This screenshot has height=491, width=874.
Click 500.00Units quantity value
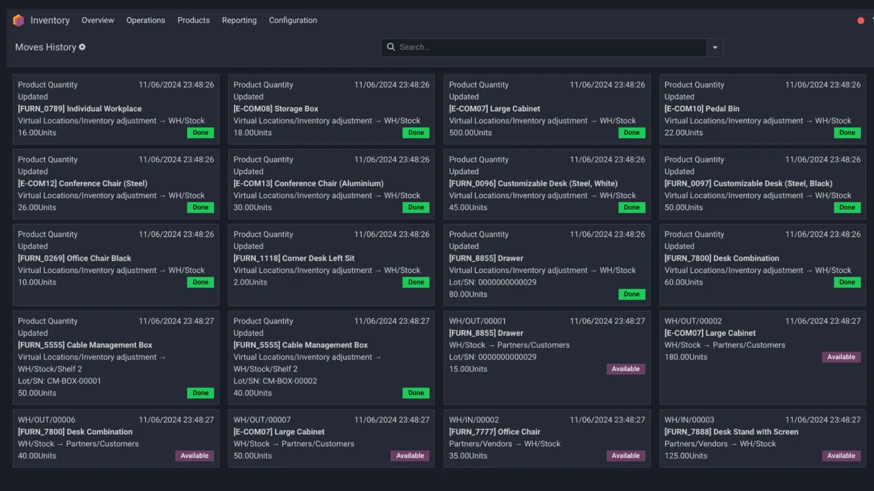click(470, 133)
